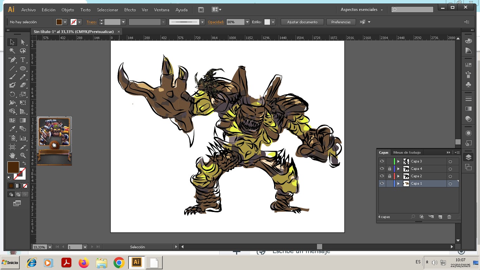The height and width of the screenshot is (270, 480).
Task: Target Capa 3 via its circle indicator
Action: pos(450,161)
